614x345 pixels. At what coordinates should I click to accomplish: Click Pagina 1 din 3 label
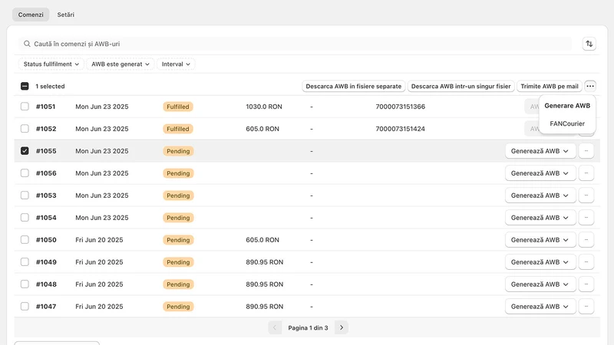[309, 328]
